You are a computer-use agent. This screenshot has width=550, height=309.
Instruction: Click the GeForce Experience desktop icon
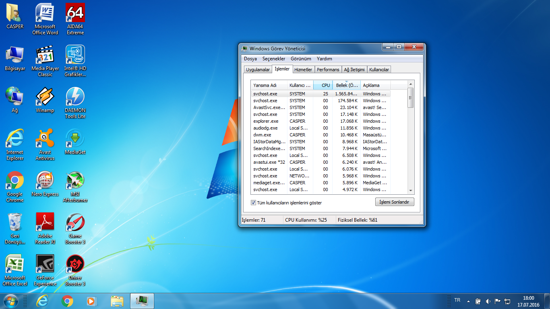(x=45, y=264)
